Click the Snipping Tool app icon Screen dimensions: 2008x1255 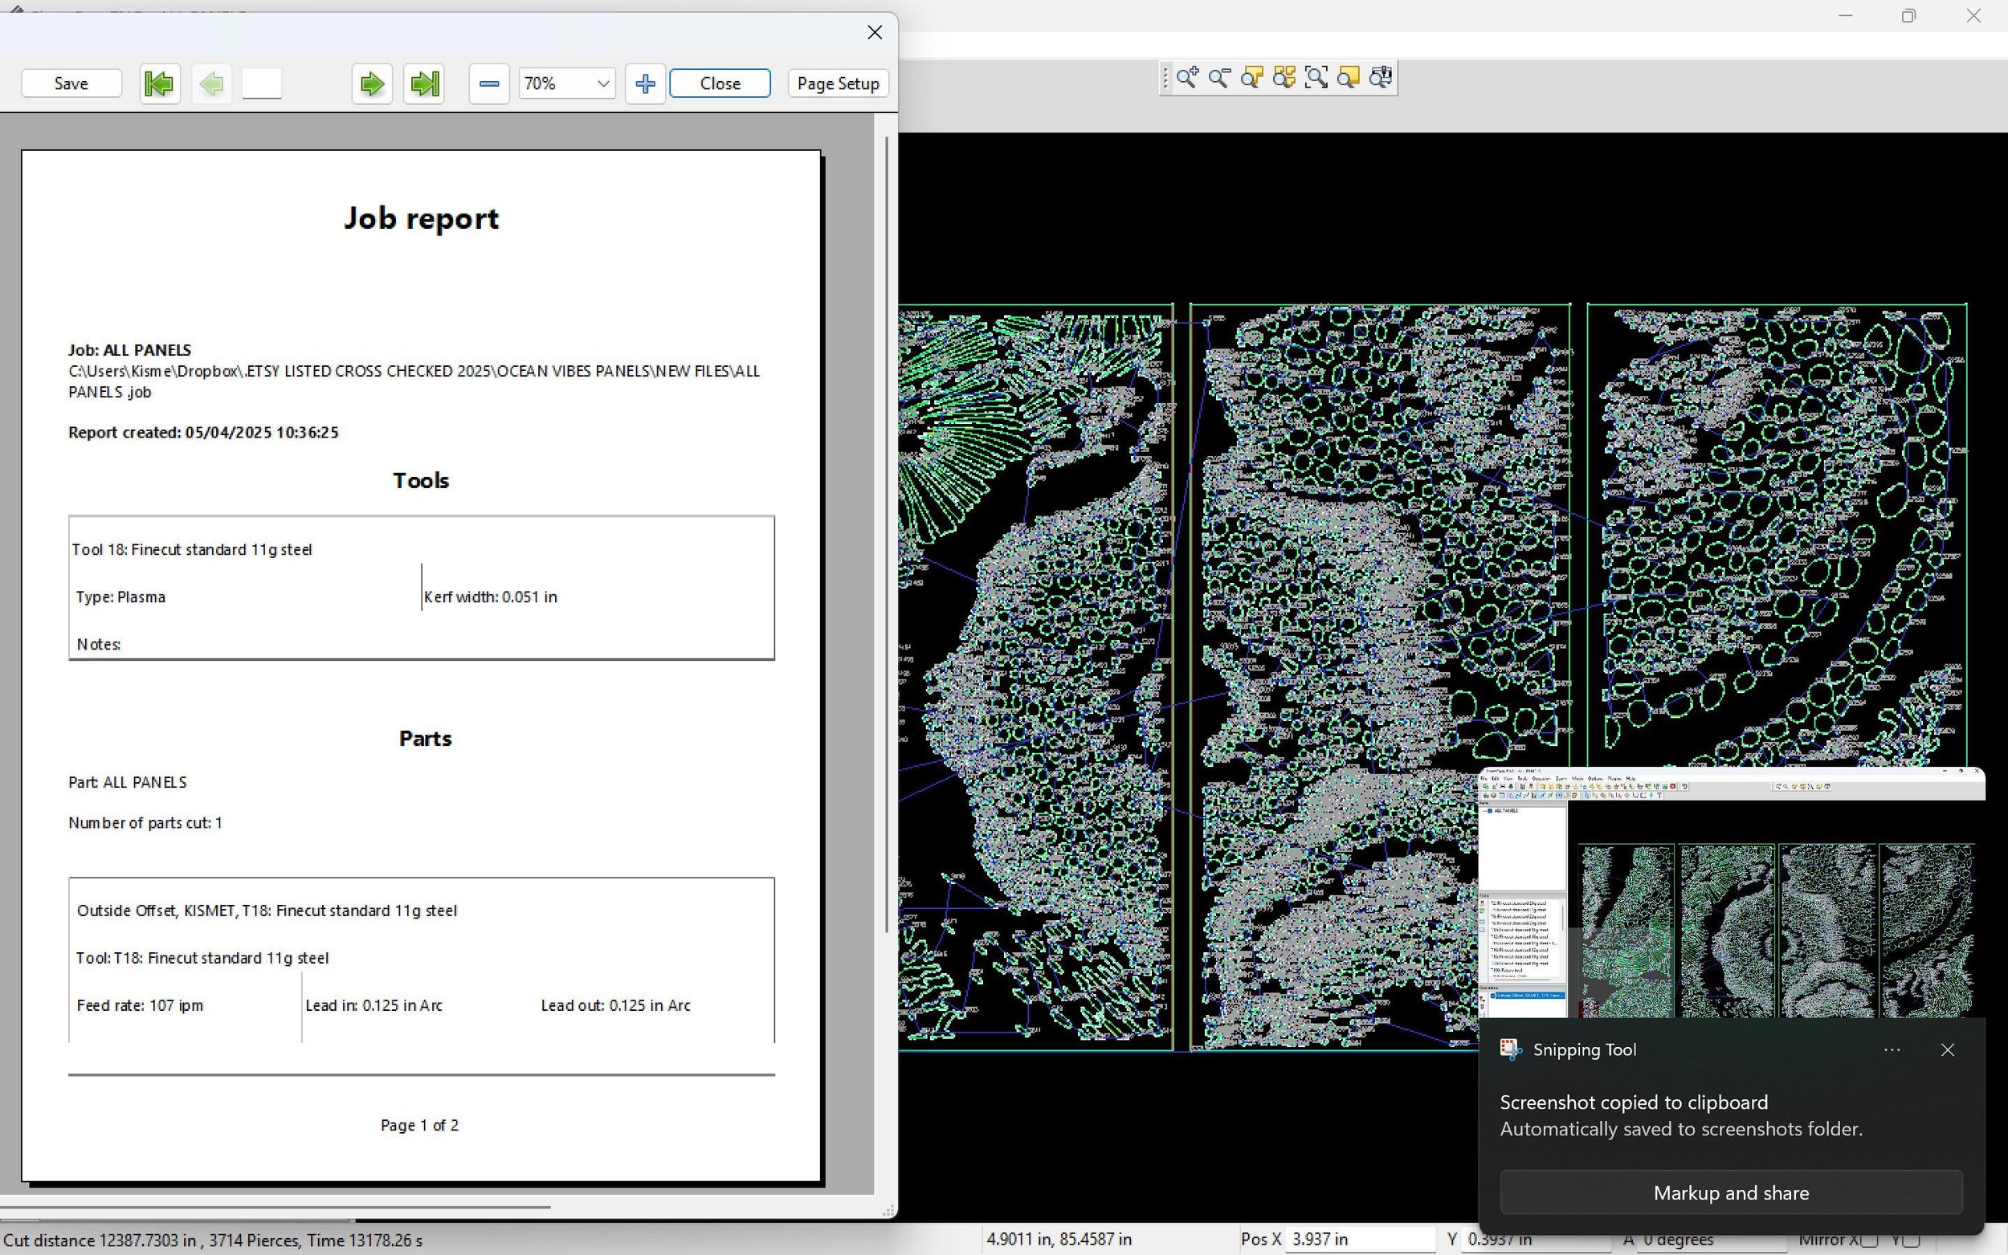point(1511,1050)
